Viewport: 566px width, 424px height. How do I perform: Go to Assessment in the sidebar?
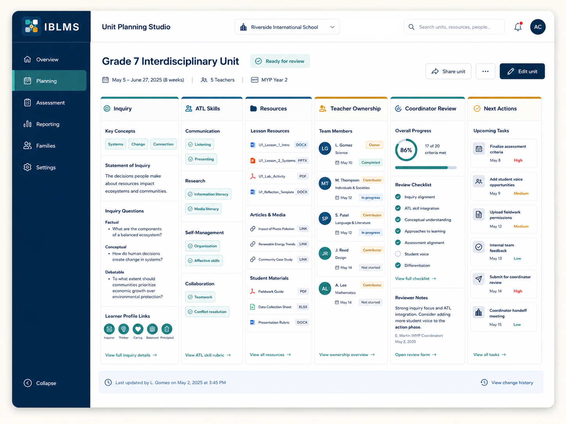tap(50, 103)
